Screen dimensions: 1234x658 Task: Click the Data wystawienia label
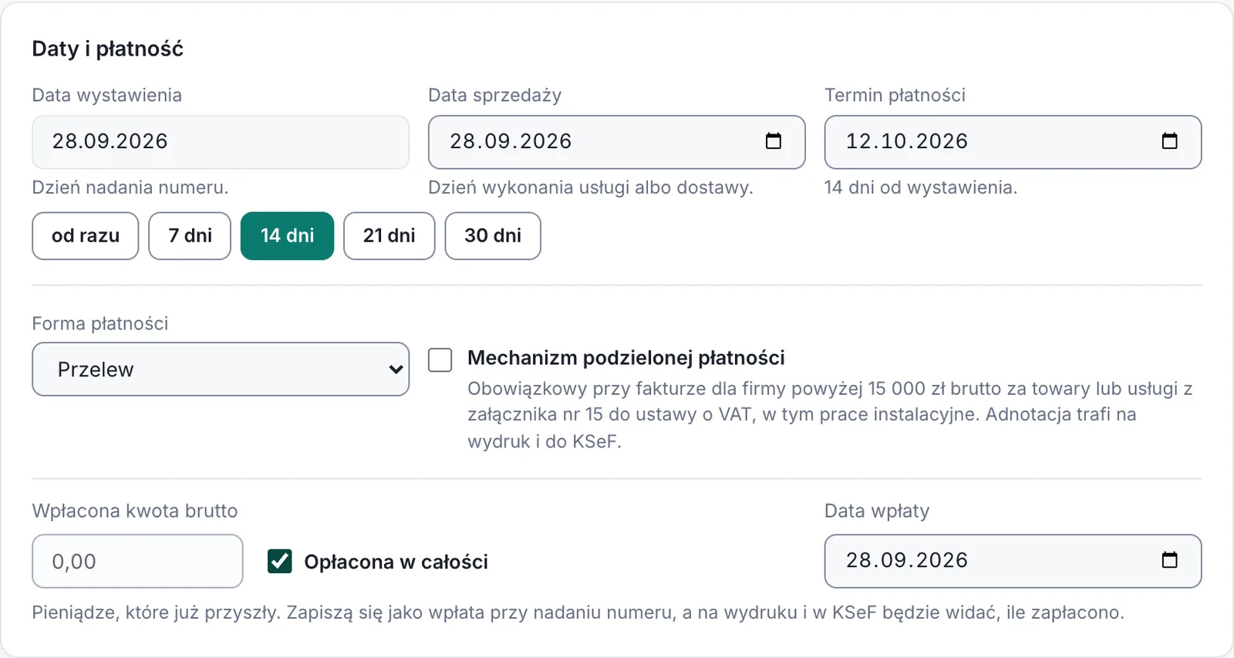(x=107, y=95)
